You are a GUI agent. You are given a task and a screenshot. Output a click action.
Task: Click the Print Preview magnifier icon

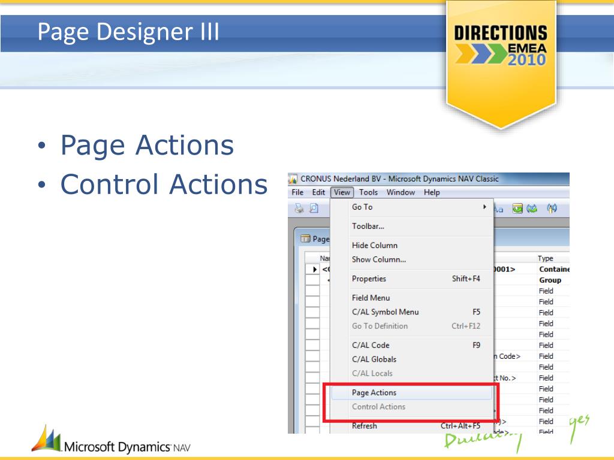coord(314,208)
